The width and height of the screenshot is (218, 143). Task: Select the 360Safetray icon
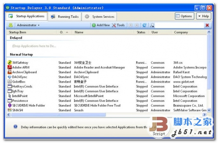9,63
